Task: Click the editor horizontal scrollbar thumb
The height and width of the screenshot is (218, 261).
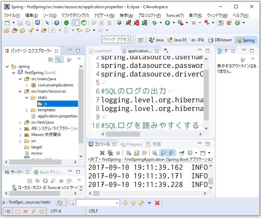Action: pyautogui.click(x=123, y=134)
